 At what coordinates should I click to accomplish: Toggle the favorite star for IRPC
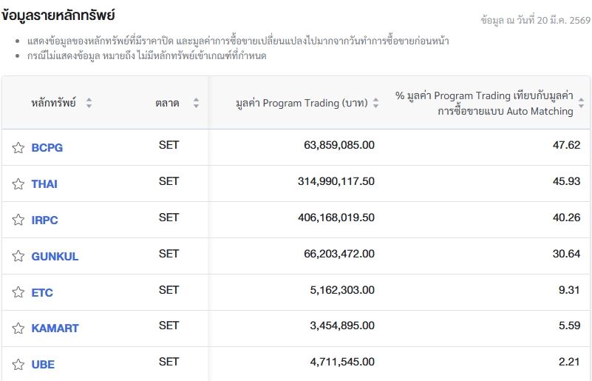[x=18, y=220]
